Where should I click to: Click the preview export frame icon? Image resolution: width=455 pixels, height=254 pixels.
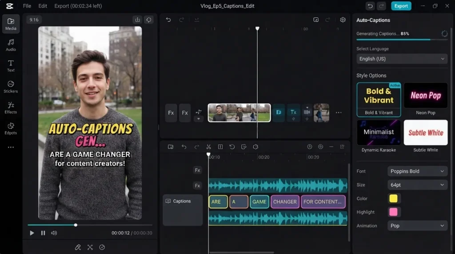coord(137,20)
